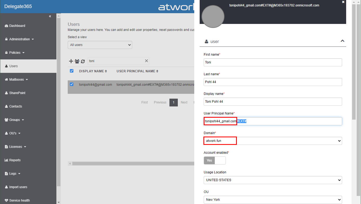Close the user details panel
Viewport: 361px width, 204px height.
pos(343,2)
